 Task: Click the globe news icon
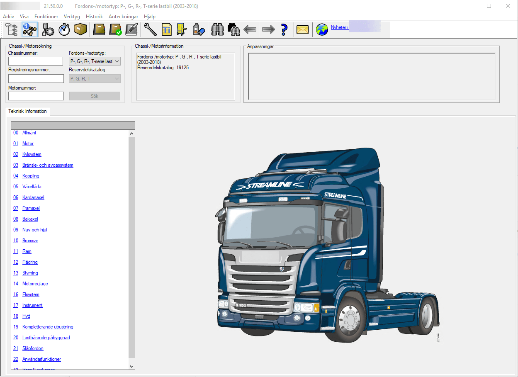322,29
